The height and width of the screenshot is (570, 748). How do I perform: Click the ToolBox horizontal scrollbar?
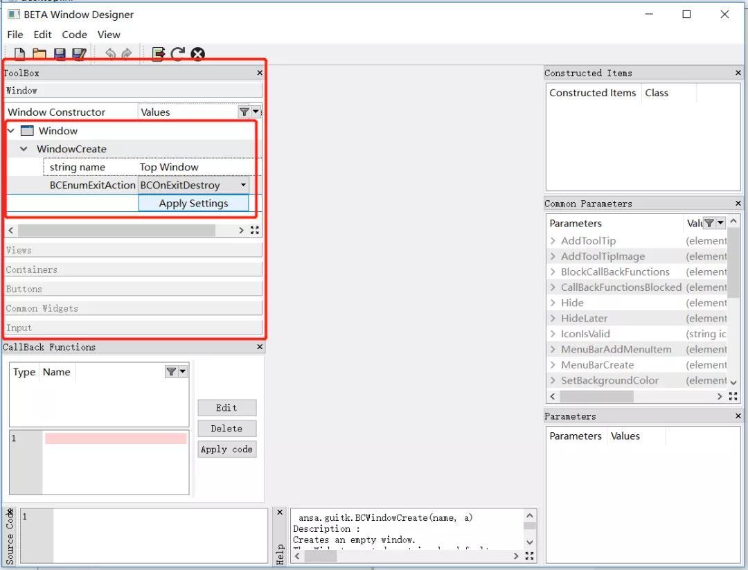116,231
